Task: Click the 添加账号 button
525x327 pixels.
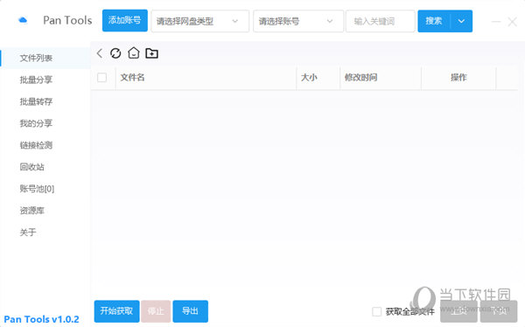Action: click(x=125, y=20)
